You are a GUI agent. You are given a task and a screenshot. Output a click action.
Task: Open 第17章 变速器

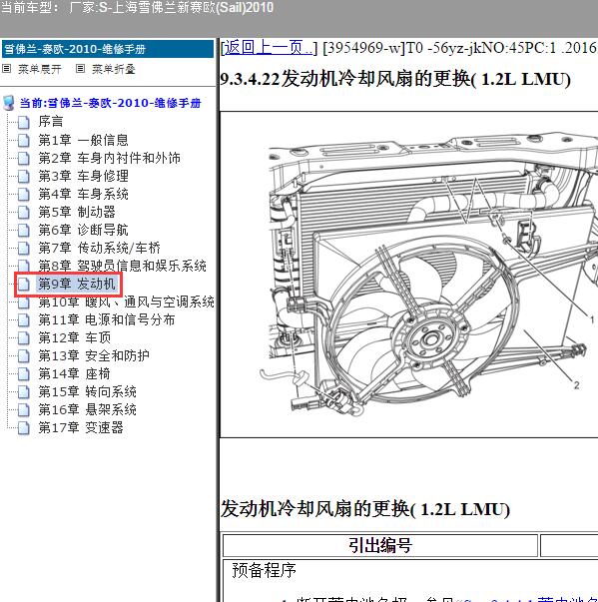81,427
